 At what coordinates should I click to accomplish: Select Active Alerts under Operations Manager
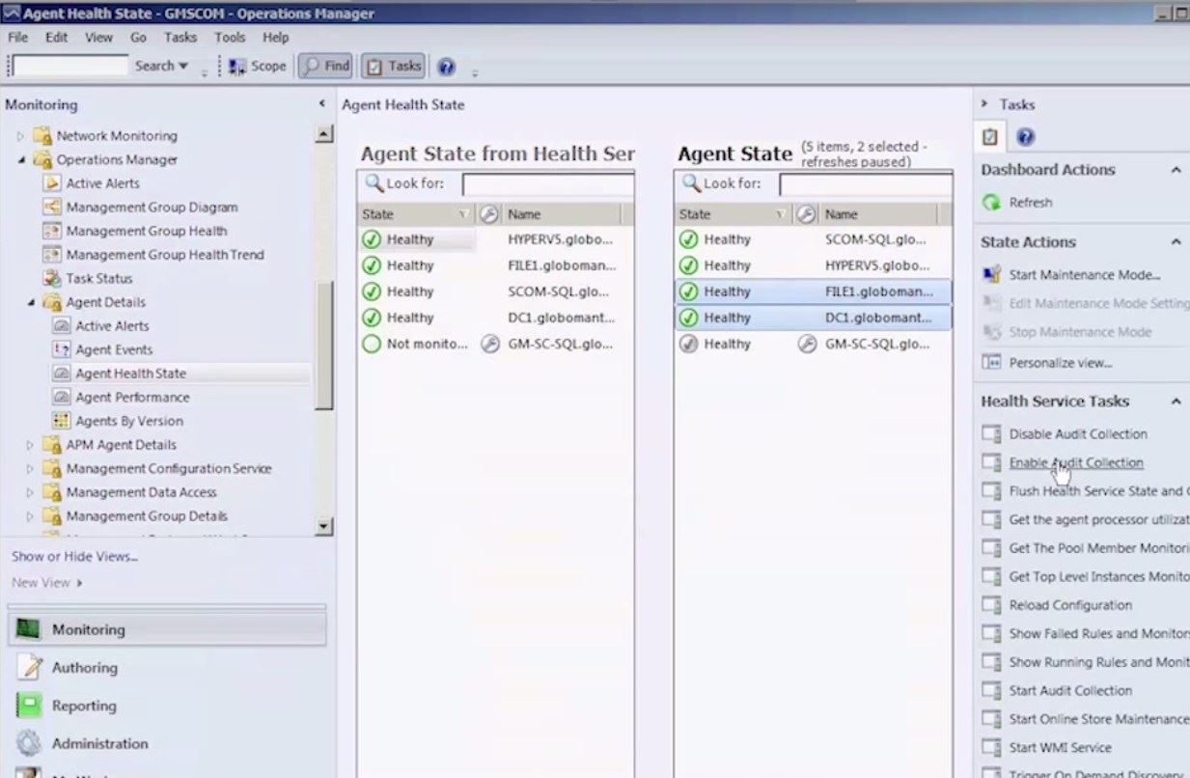[x=102, y=183]
